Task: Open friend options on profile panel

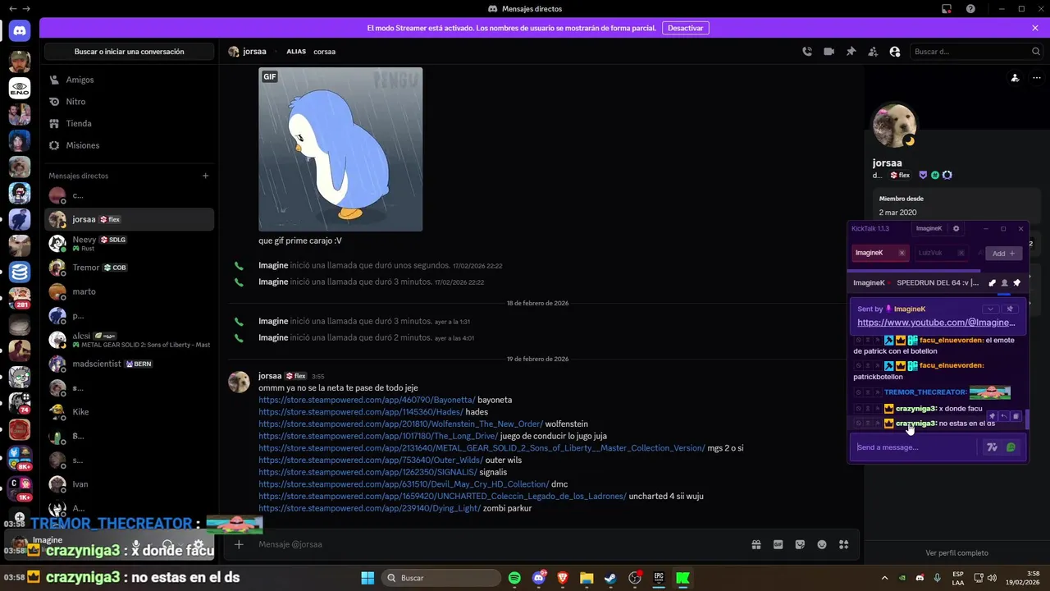Action: tap(1015, 78)
